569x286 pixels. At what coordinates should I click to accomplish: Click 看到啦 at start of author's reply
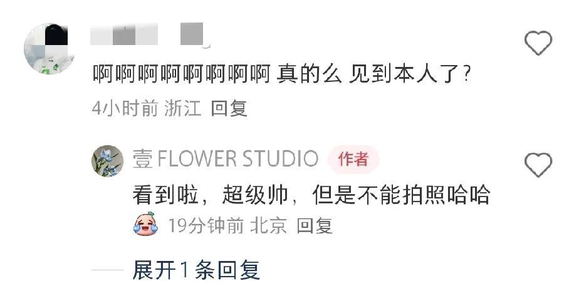click(165, 195)
